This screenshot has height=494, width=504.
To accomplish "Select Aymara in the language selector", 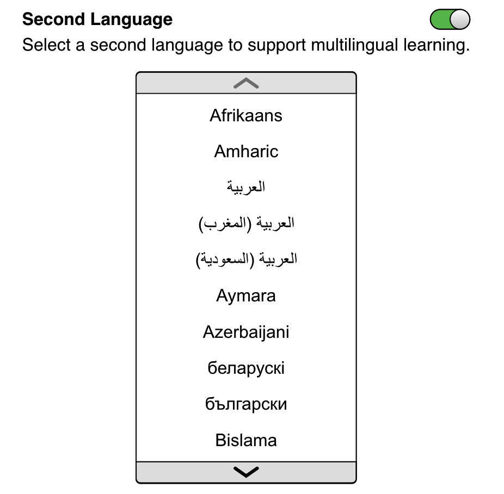I will click(246, 295).
